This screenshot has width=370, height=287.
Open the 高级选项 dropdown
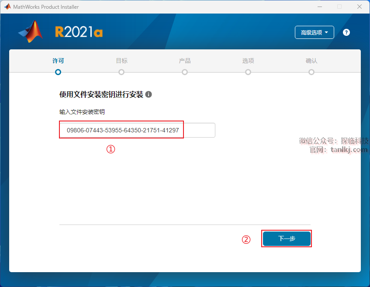click(315, 32)
